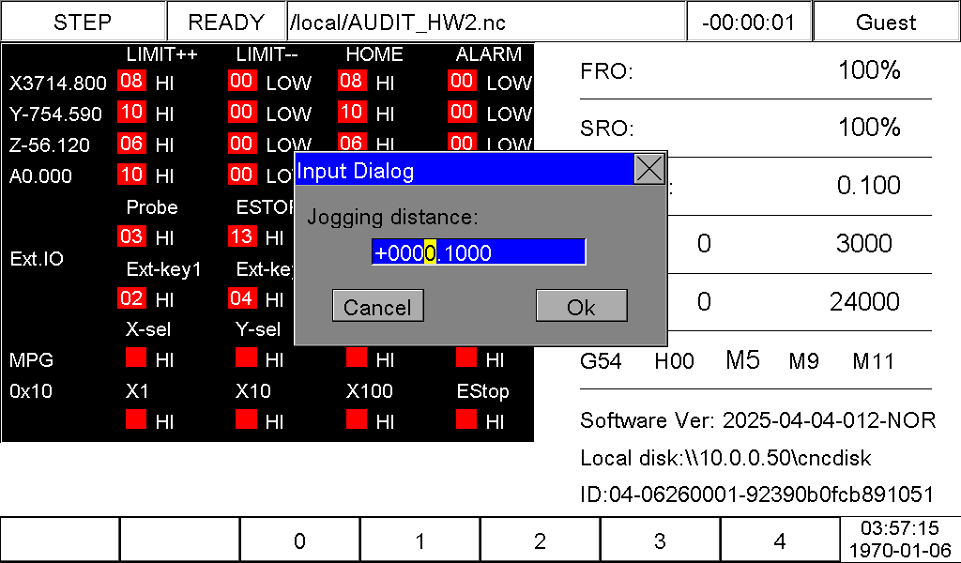The height and width of the screenshot is (563, 961).
Task: Click the -00:00:01 timer cell
Action: click(748, 23)
